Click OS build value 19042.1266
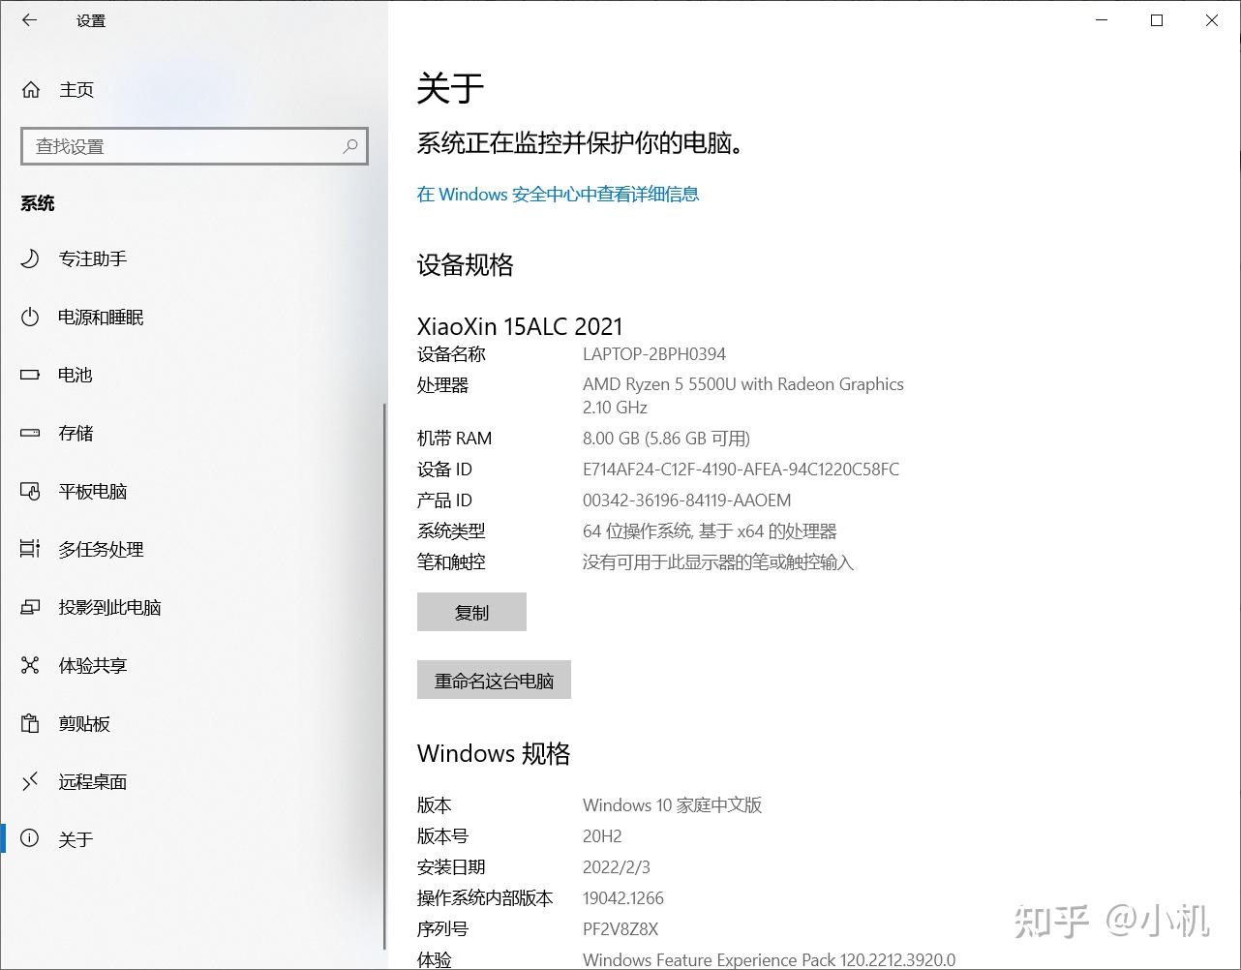 tap(623, 898)
